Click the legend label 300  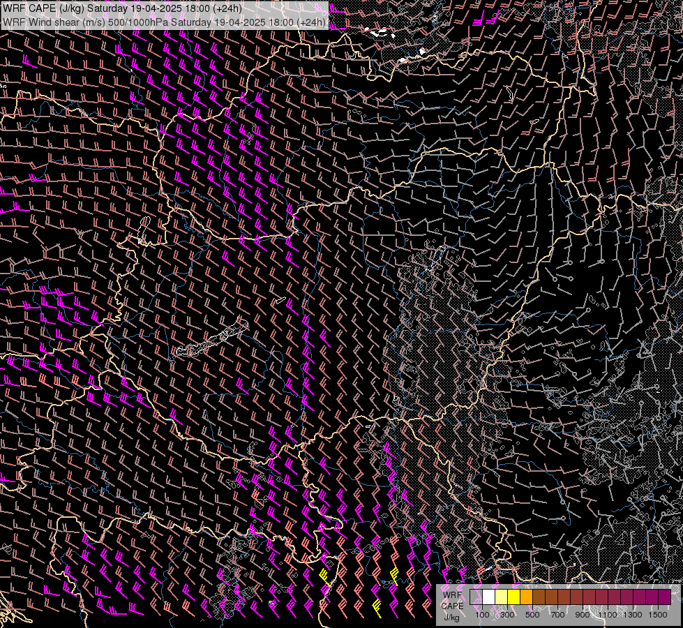click(x=507, y=615)
